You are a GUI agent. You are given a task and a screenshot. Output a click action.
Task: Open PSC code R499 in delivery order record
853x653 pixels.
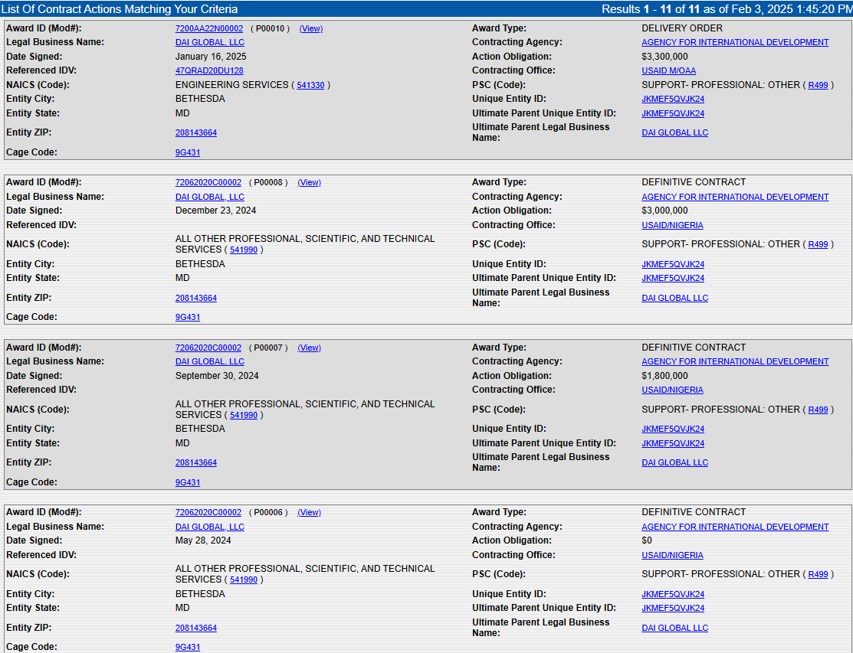click(x=818, y=85)
